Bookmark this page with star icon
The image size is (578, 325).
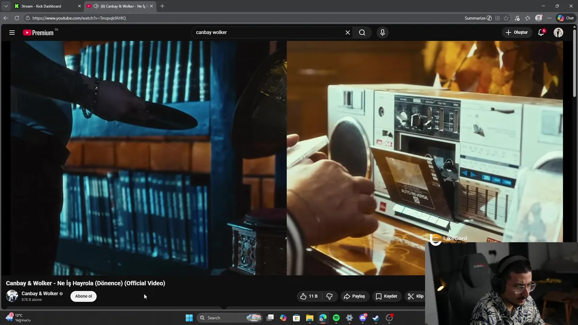tap(506, 18)
